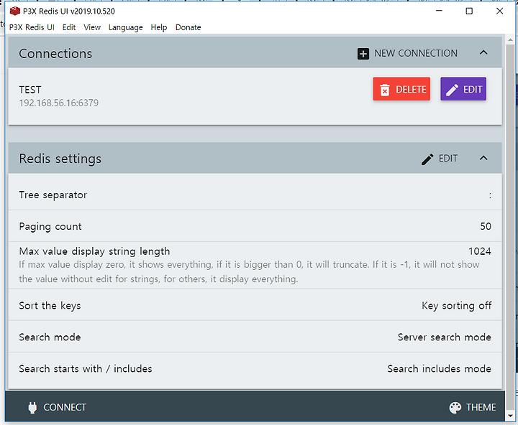Open the P3X Redis UI menu
Image resolution: width=518 pixels, height=425 pixels.
pos(32,27)
